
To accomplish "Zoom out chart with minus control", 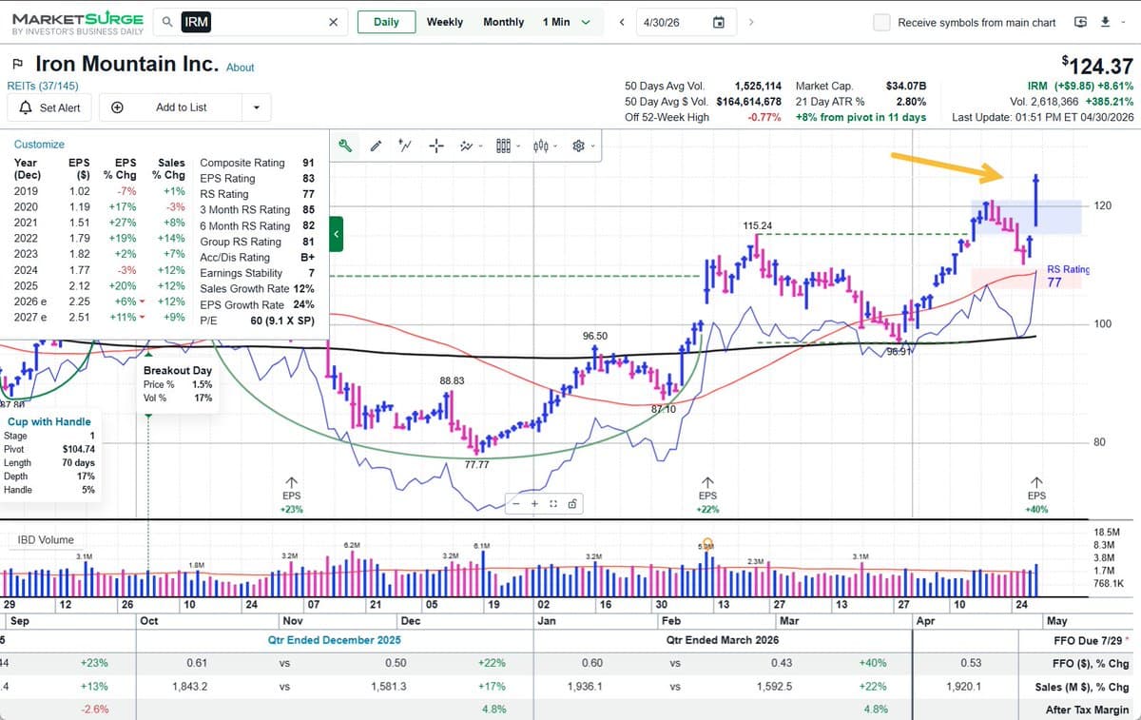I will [516, 504].
